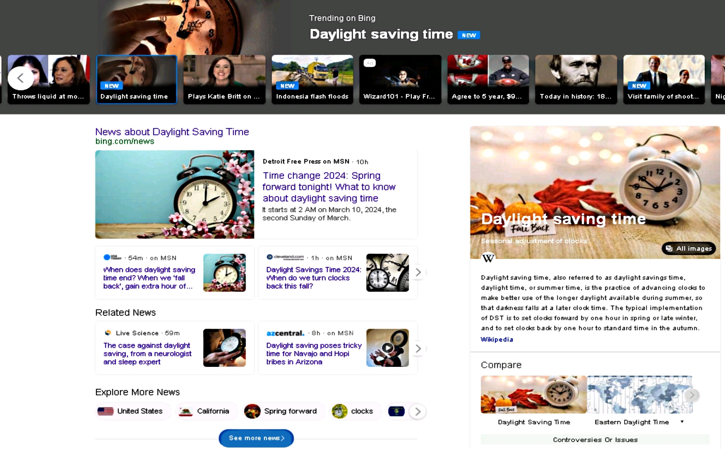
Task: Open the bing.com/news link
Action: coord(125,141)
